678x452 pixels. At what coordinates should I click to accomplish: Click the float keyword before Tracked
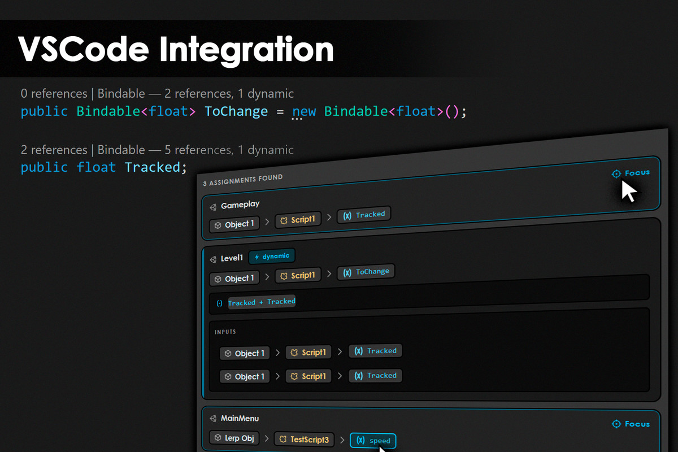pyautogui.click(x=96, y=167)
